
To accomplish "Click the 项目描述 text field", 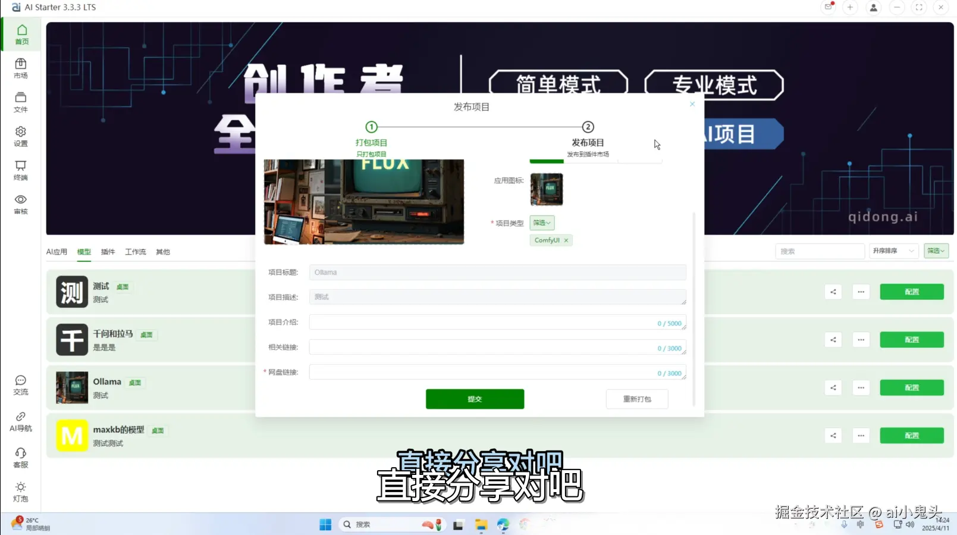I will click(x=497, y=297).
